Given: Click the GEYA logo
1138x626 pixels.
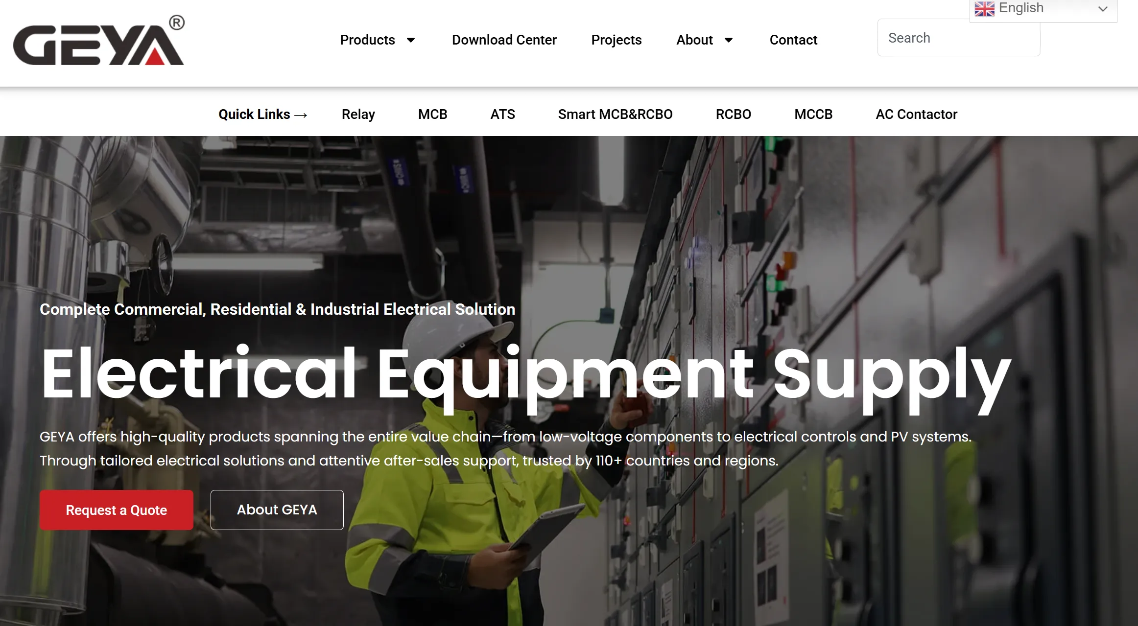Looking at the screenshot, I should [99, 40].
